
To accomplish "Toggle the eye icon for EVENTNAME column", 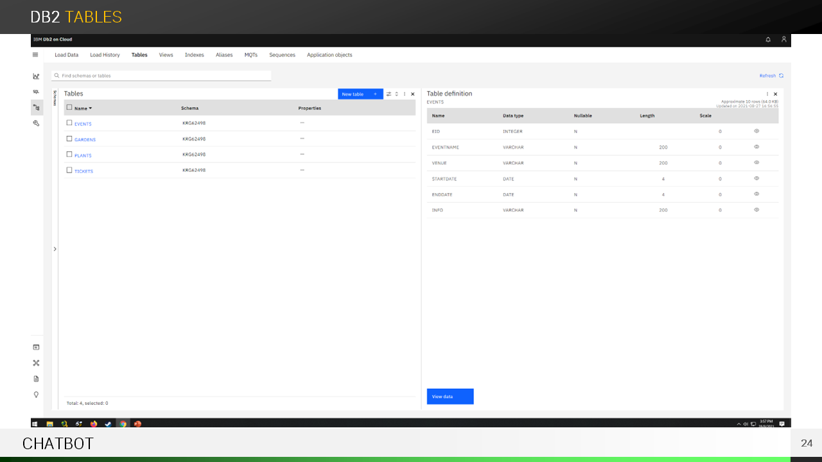I will tap(756, 147).
